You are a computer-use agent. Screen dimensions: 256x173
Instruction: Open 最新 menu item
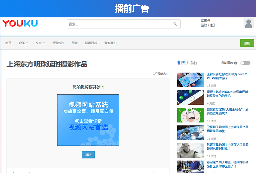pyautogui.click(x=75, y=43)
